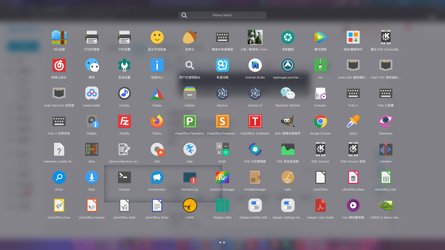Launch KGet download manager

click(x=92, y=177)
